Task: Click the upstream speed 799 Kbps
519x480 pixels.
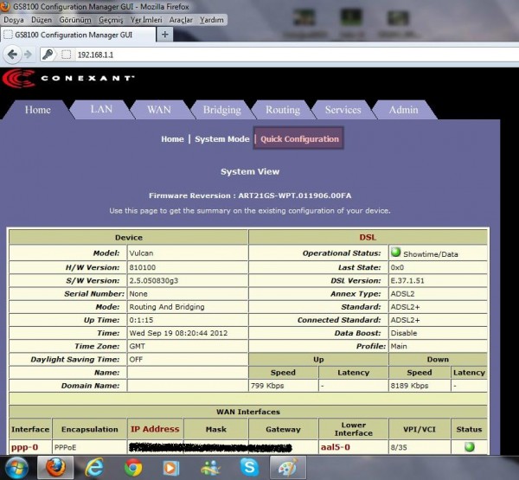Action: point(267,386)
